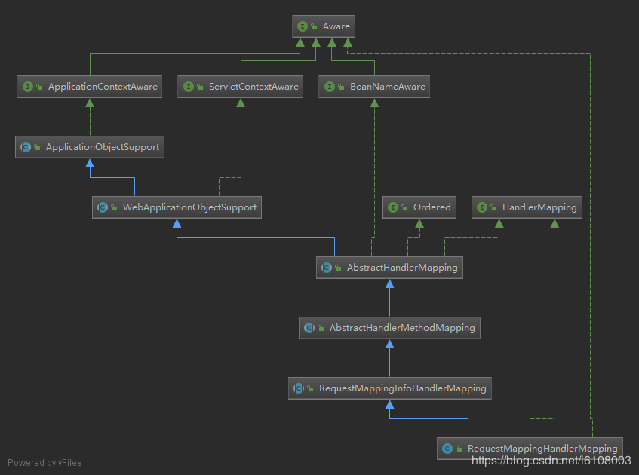Viewport: 639px width, 475px height.
Task: Click the public lock icon on Aware
Action: (314, 26)
